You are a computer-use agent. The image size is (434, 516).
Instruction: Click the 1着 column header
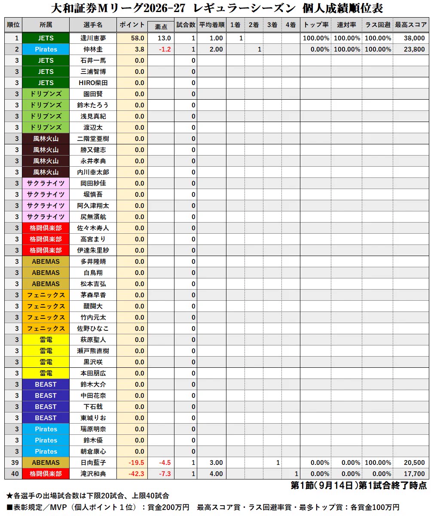coord(235,25)
